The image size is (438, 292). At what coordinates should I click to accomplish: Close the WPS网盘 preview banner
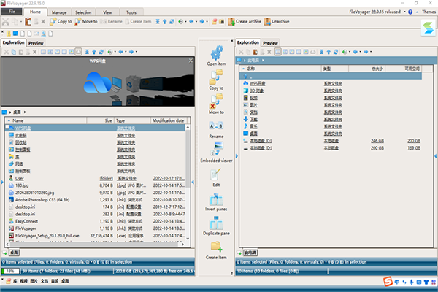click(191, 62)
